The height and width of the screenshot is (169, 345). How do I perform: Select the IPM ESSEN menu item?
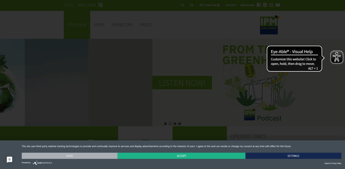click(x=77, y=25)
